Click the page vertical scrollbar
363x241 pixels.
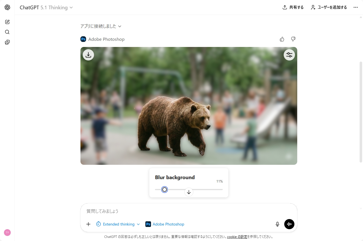click(361, 112)
